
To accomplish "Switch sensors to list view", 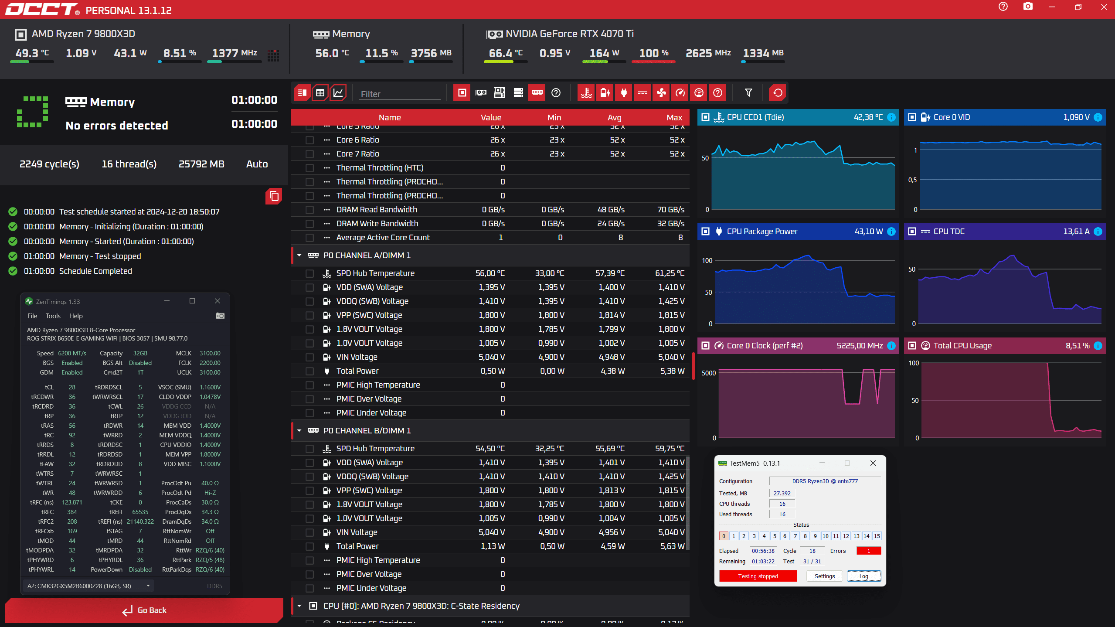I will [x=301, y=93].
